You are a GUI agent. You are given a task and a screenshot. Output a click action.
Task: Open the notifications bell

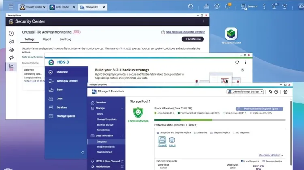[227, 7]
